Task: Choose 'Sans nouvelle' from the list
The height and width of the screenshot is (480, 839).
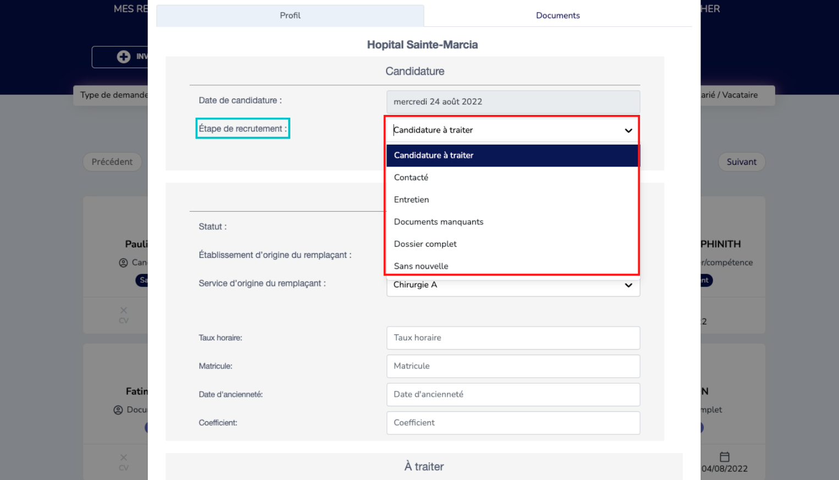Action: point(421,266)
